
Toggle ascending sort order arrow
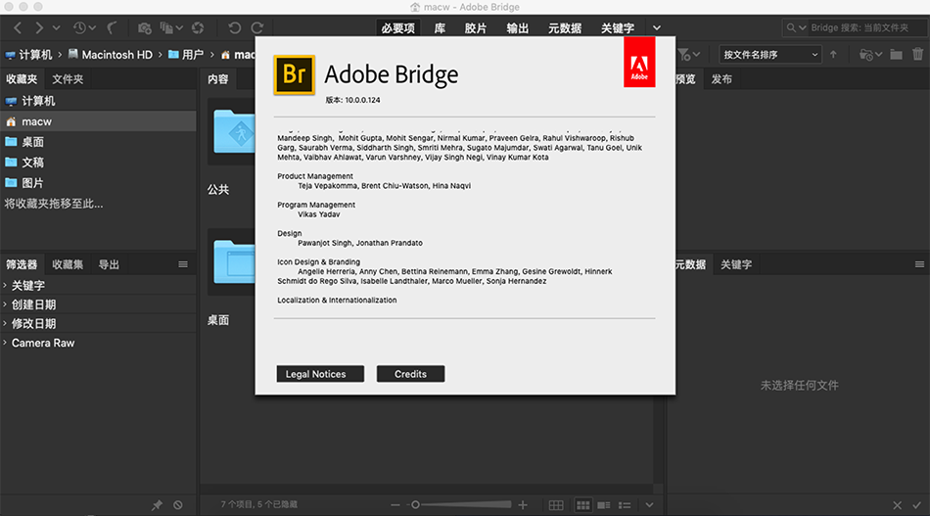(x=833, y=55)
